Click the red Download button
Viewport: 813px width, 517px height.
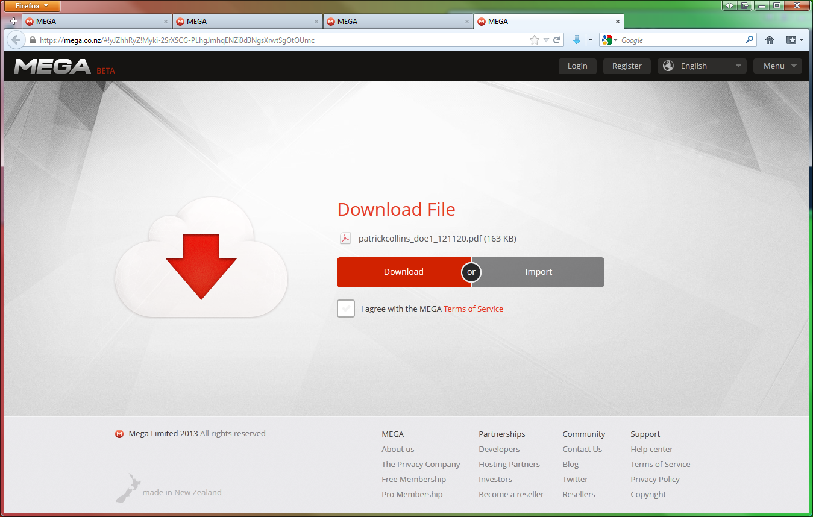click(x=403, y=272)
